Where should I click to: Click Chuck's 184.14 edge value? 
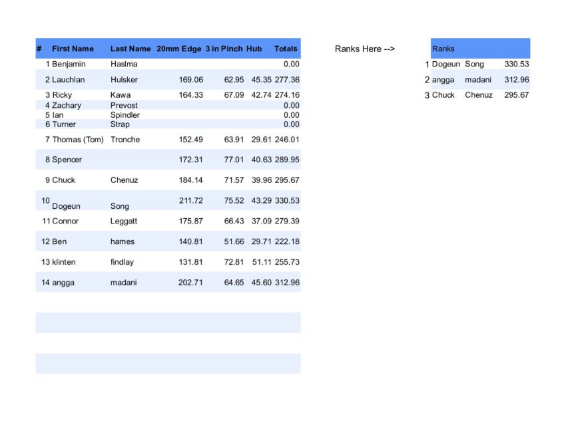191,180
